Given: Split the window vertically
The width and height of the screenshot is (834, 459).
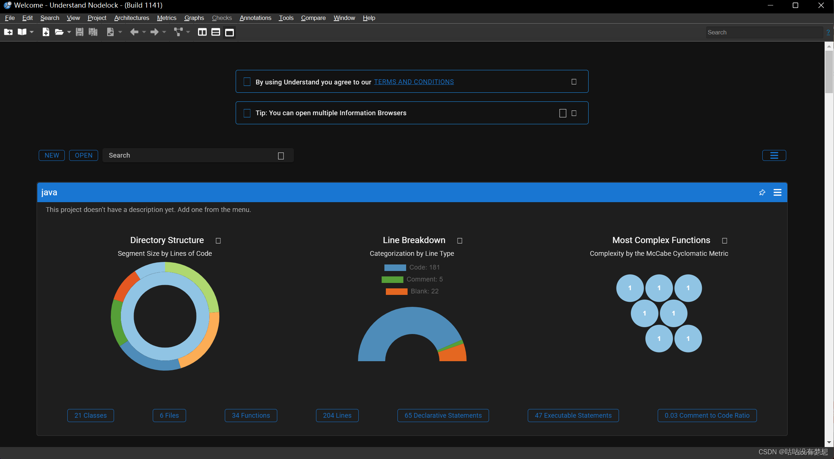Looking at the screenshot, I should (x=202, y=32).
